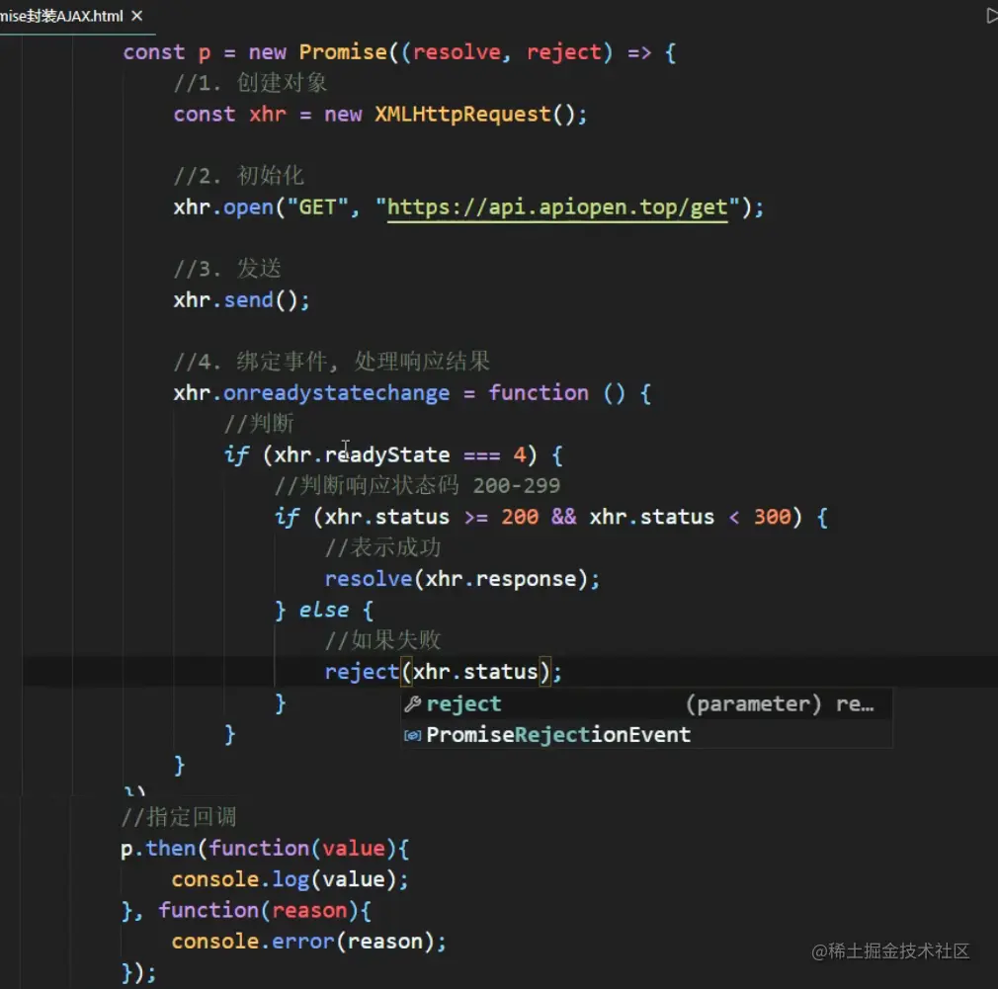Viewport: 998px width, 989px height.
Task: Click the resolve(xhr.response) call
Action: click(461, 579)
